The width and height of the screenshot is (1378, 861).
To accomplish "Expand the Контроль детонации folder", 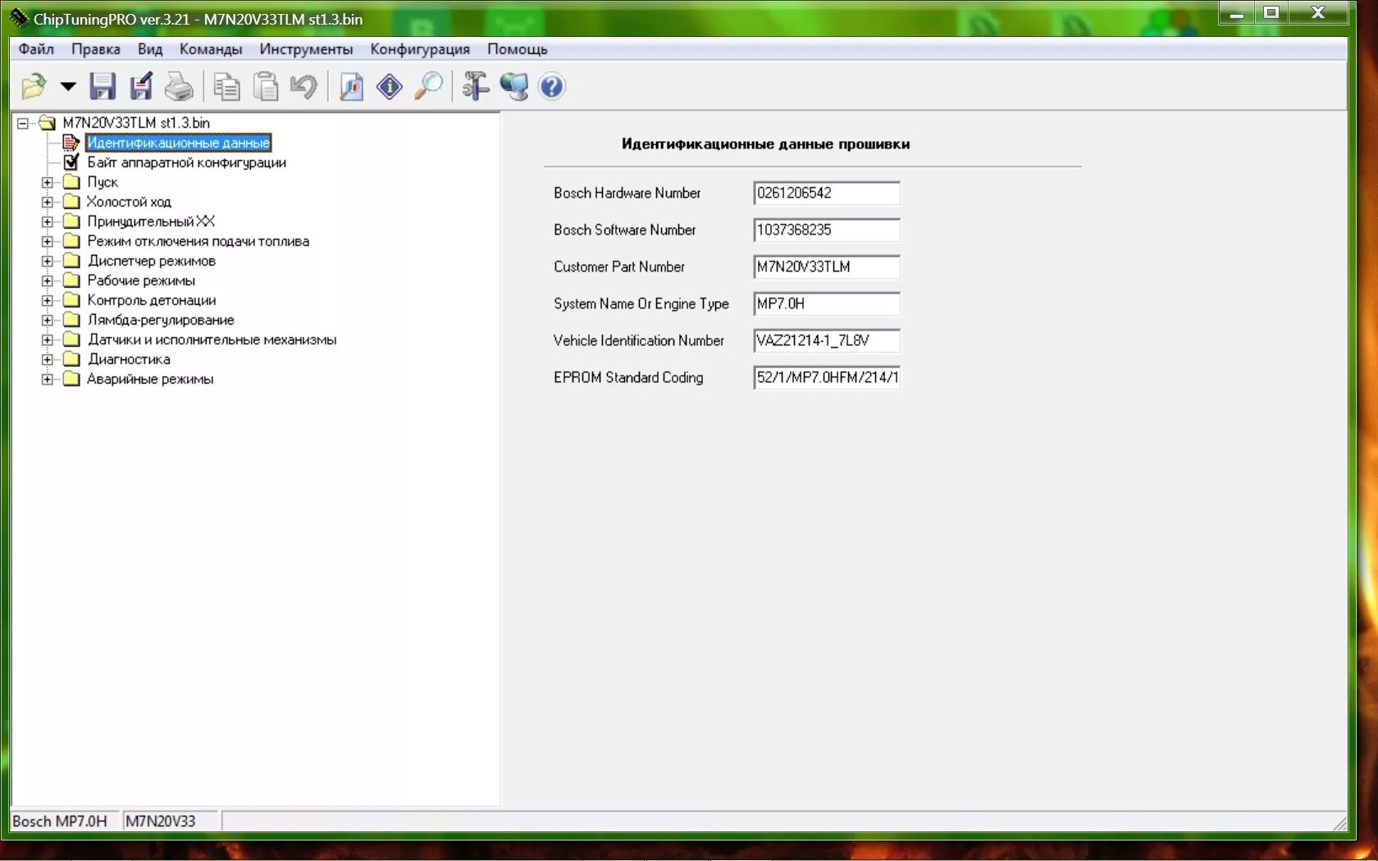I will tap(48, 300).
